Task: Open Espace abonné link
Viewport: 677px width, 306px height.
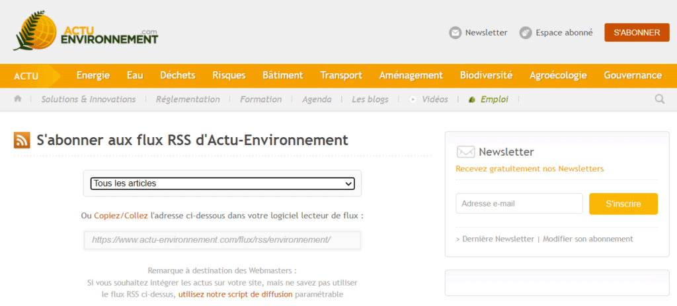Action: [x=565, y=33]
